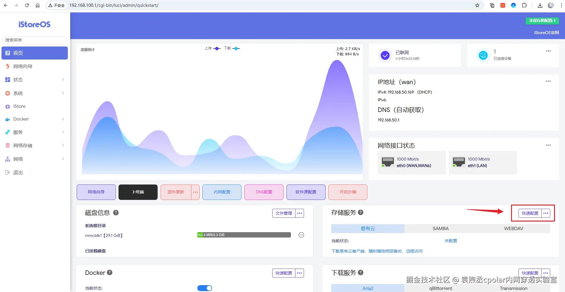This screenshot has height=292, width=565.
Task: Click the DNS配置 button
Action: [264, 192]
